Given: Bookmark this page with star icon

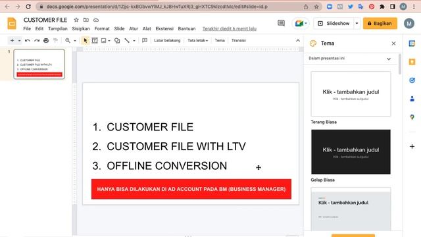Looking at the screenshot, I should pos(316,7).
